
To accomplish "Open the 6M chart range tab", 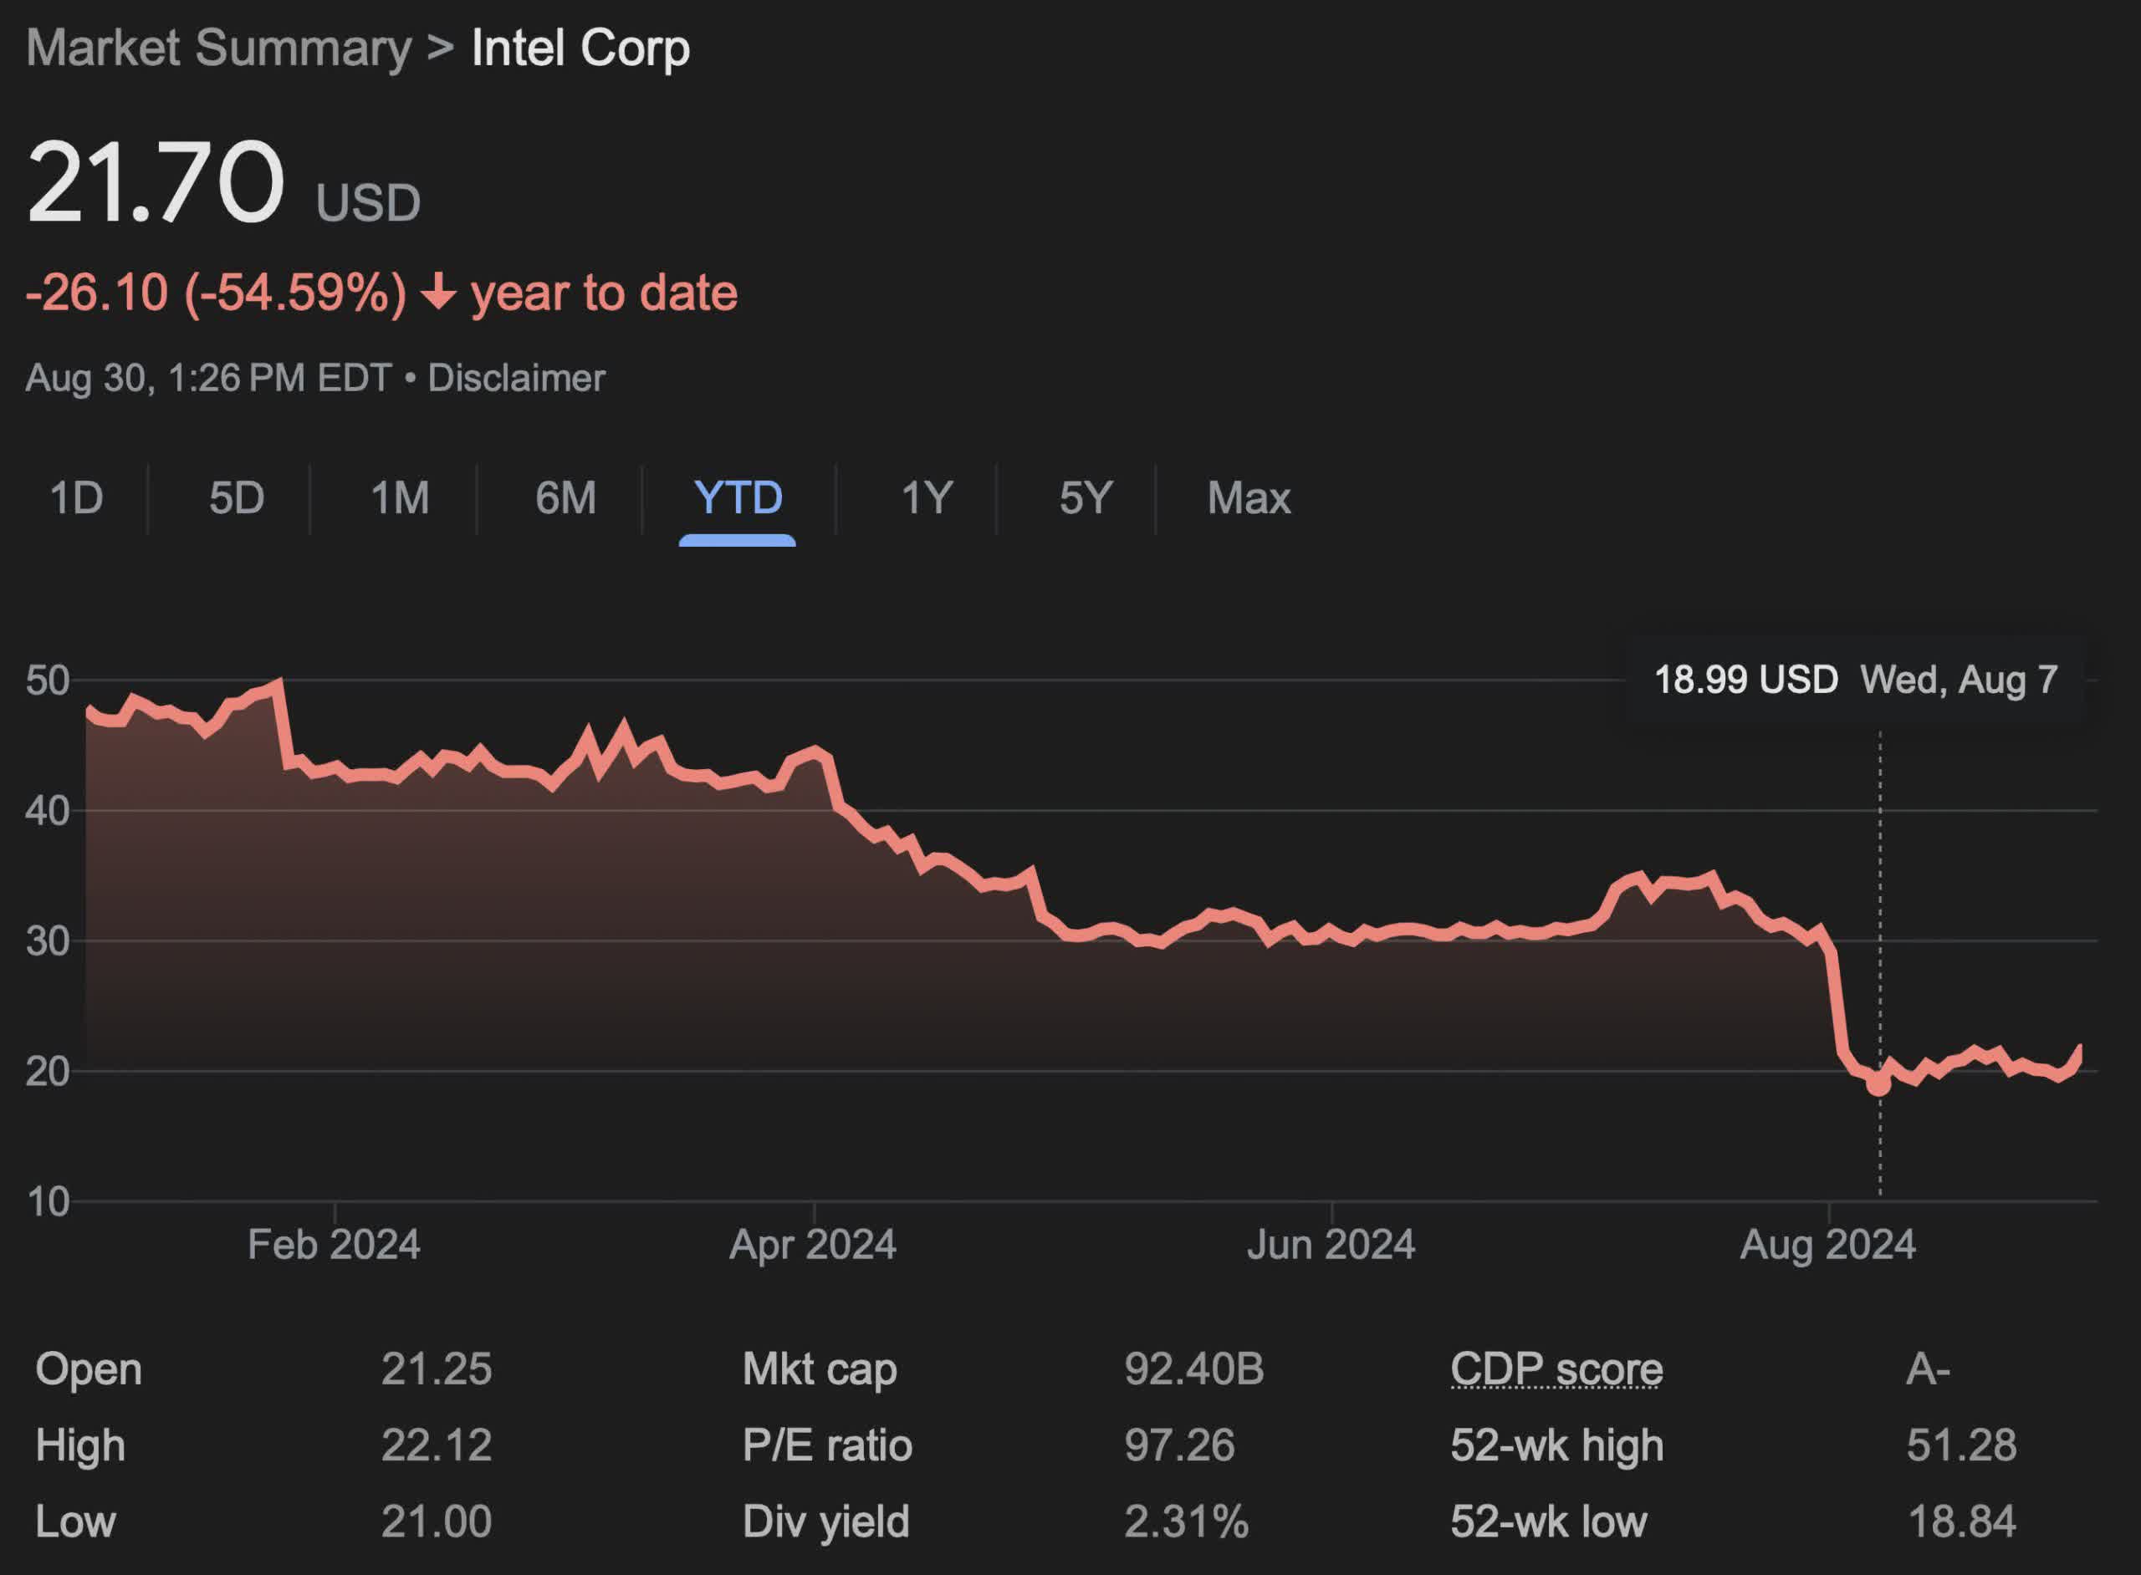I will pyautogui.click(x=565, y=497).
